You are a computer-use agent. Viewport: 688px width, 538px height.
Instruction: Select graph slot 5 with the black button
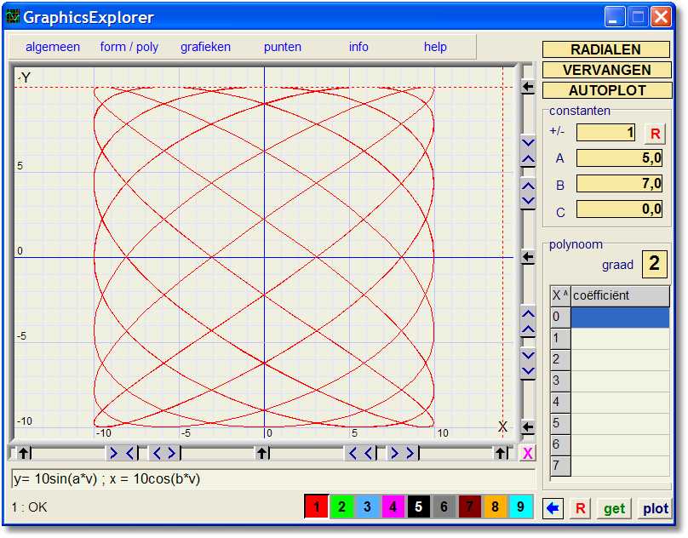(x=416, y=506)
